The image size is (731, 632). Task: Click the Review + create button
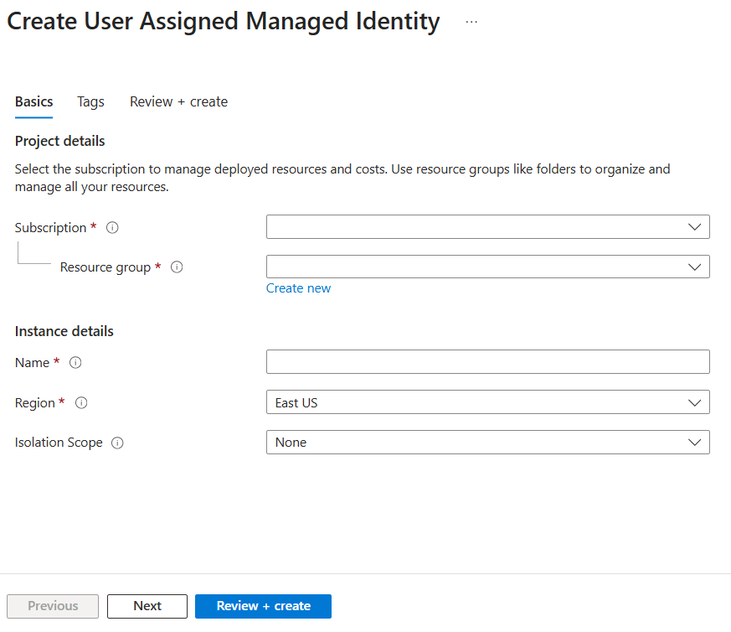coord(263,606)
